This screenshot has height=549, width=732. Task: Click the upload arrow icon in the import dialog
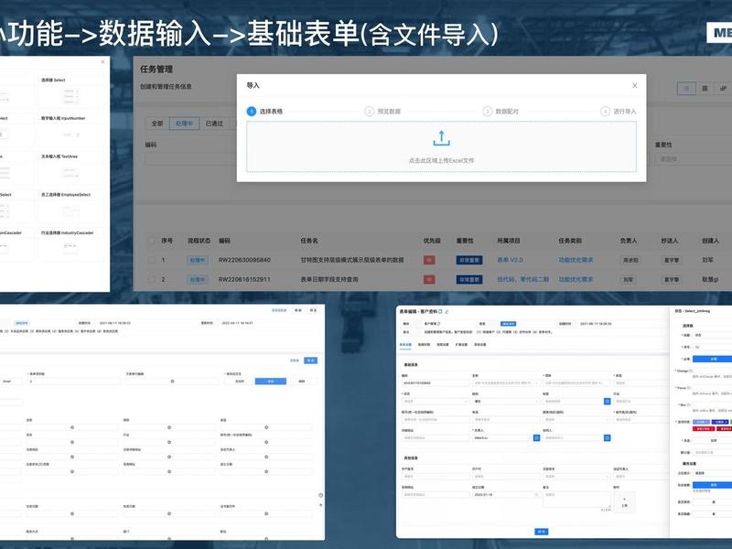point(441,138)
